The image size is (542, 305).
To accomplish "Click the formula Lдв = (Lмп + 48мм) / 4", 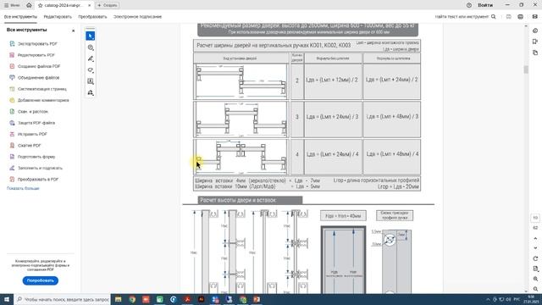I will [x=392, y=154].
